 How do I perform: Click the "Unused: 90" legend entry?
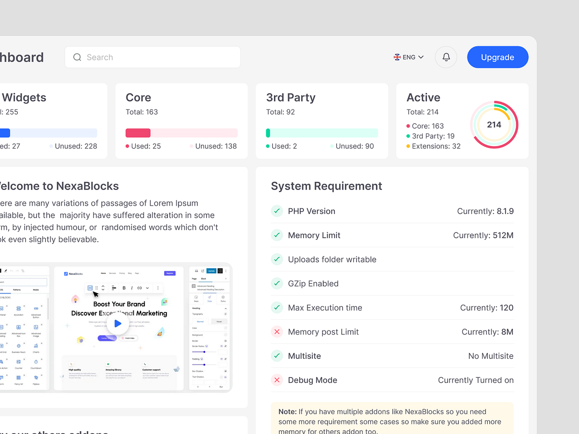tap(352, 146)
